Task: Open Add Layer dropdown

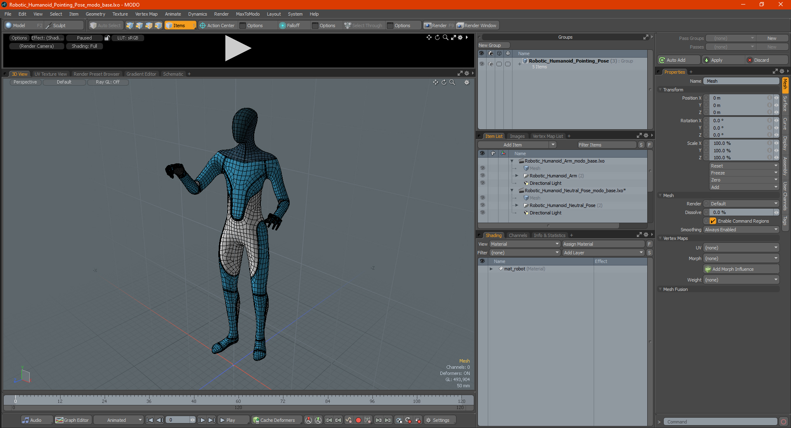Action: (x=603, y=253)
